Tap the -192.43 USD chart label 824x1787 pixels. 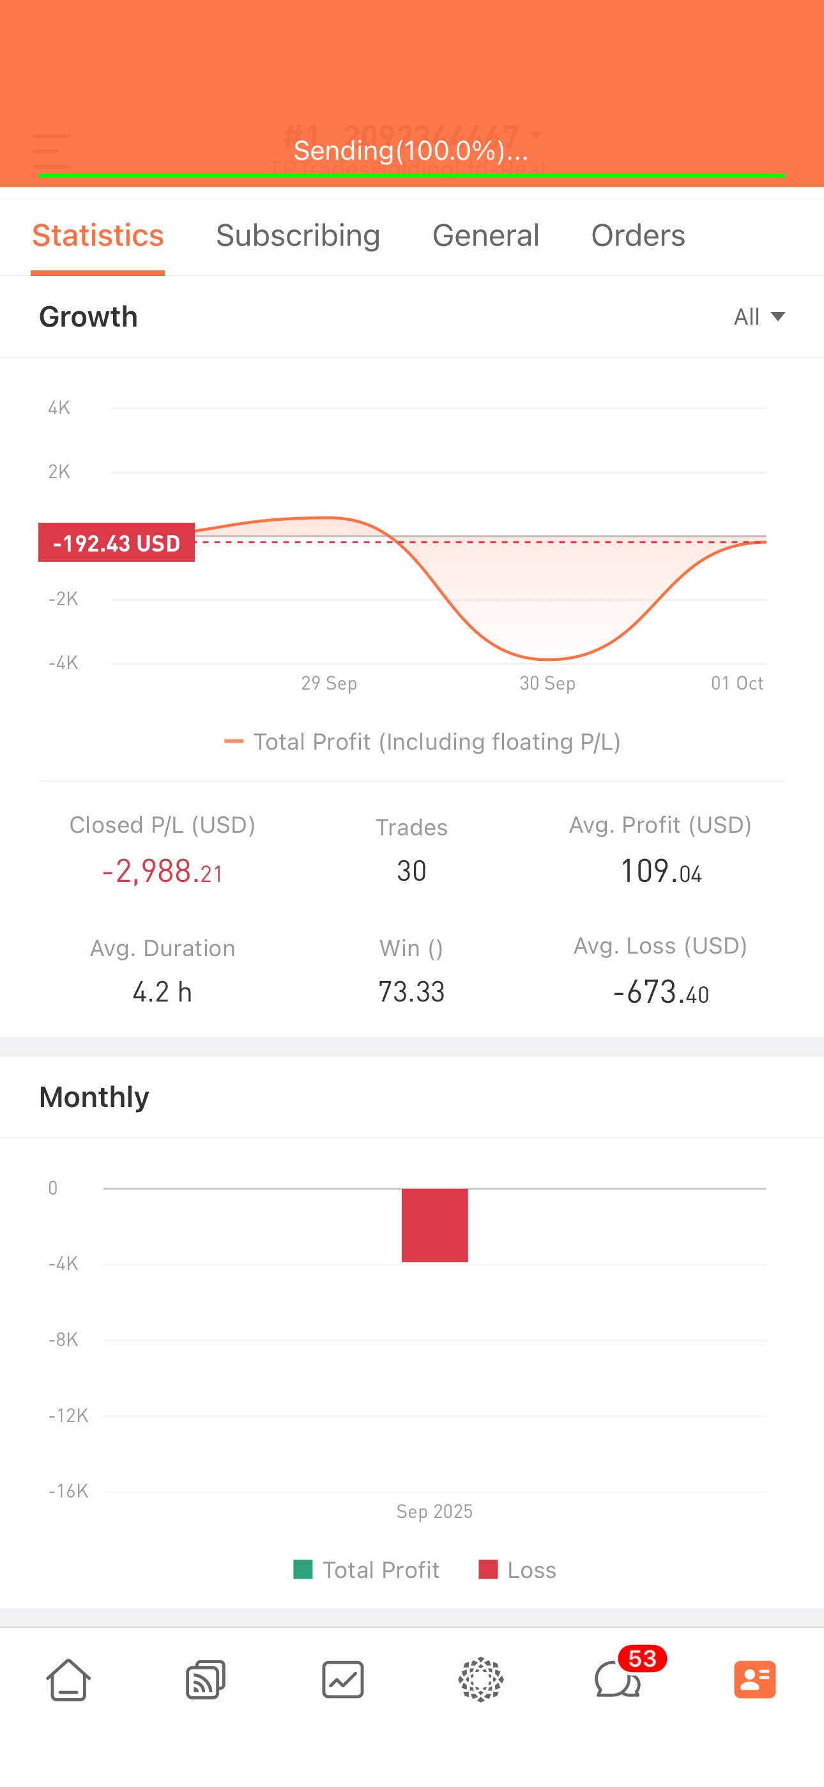(116, 543)
